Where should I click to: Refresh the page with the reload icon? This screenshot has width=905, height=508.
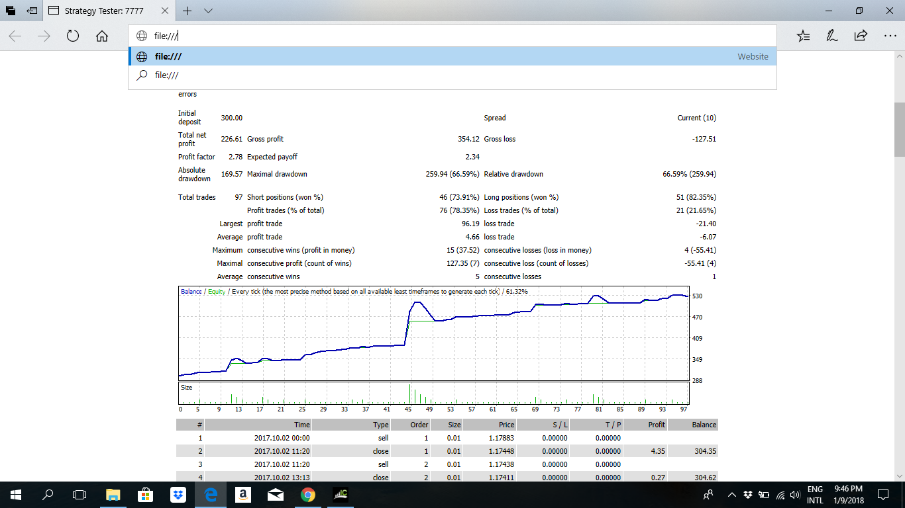click(73, 36)
